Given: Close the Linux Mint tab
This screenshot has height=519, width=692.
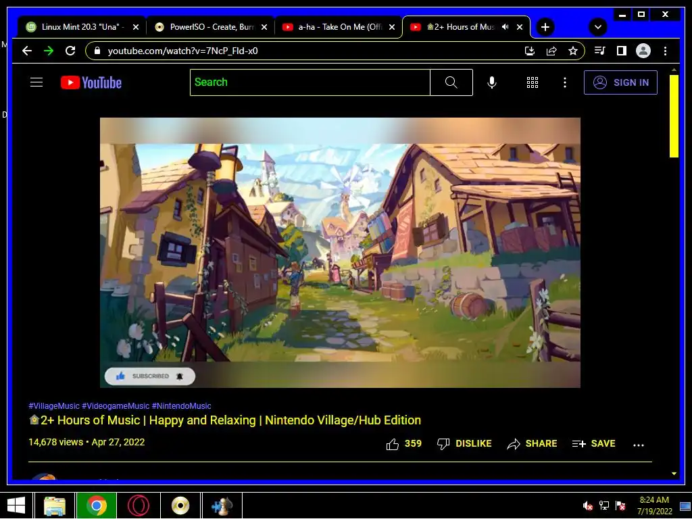Looking at the screenshot, I should tap(136, 27).
